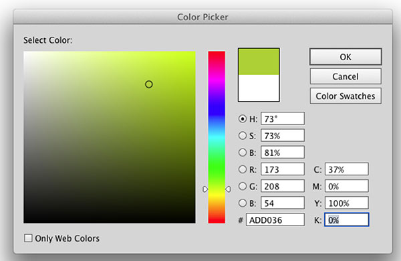Click the new green color preview swatch
The width and height of the screenshot is (401, 261).
259,62
